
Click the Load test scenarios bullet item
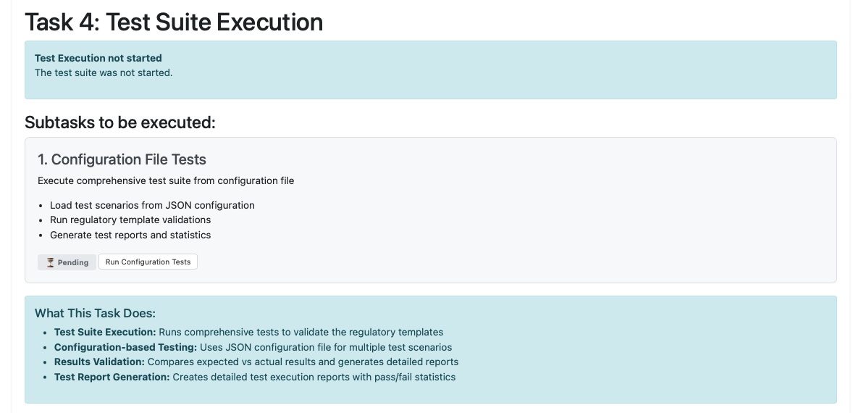pyautogui.click(x=152, y=205)
